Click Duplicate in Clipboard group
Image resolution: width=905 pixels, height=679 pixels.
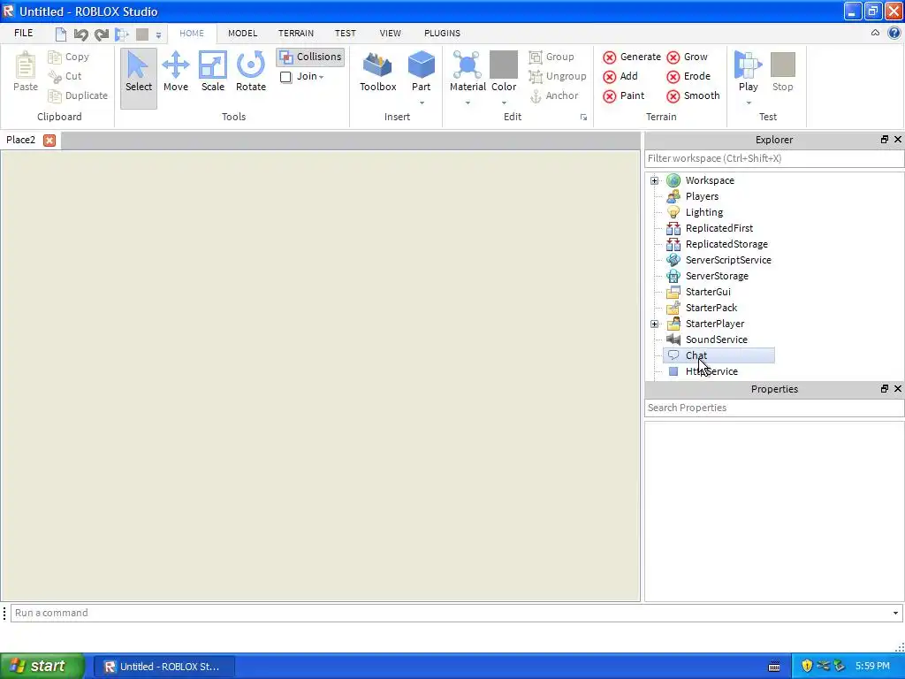tap(78, 95)
